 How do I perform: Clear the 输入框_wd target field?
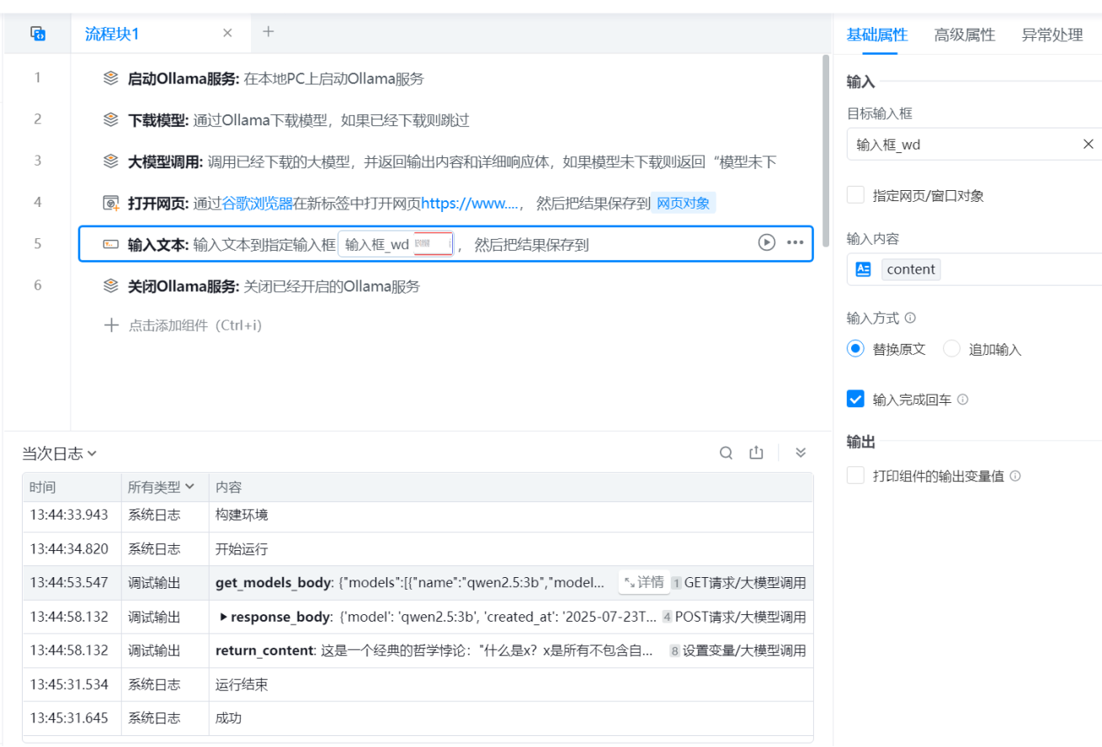[1088, 145]
